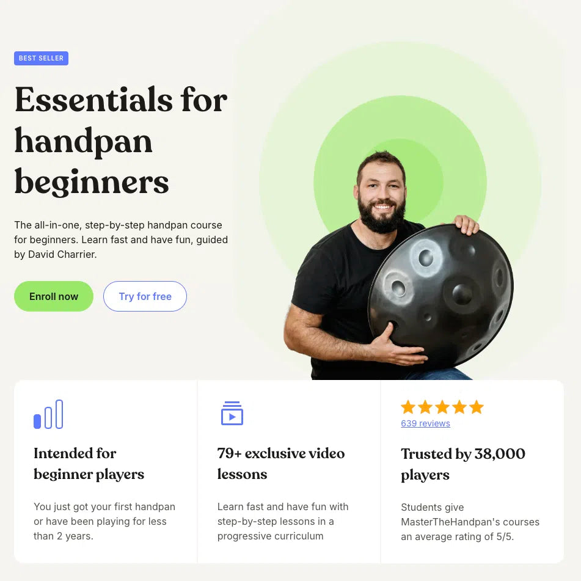Click the course description mentioning David Charrier
This screenshot has width=581, height=581.
pos(121,239)
